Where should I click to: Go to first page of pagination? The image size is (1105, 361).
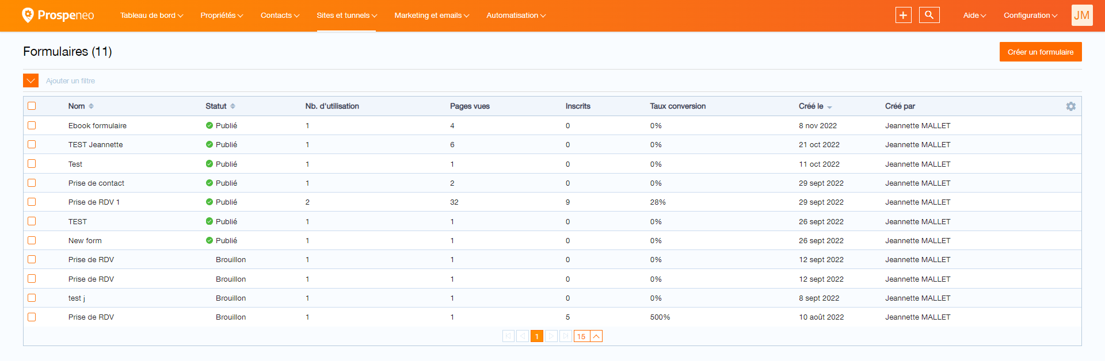tap(508, 336)
